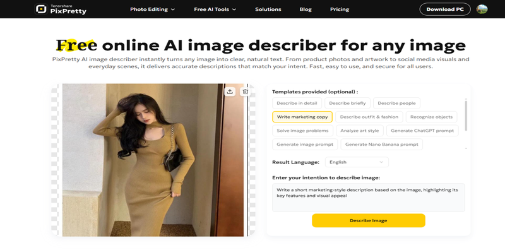The image size is (505, 250).
Task: Click the Result Language label
Action: (295, 162)
